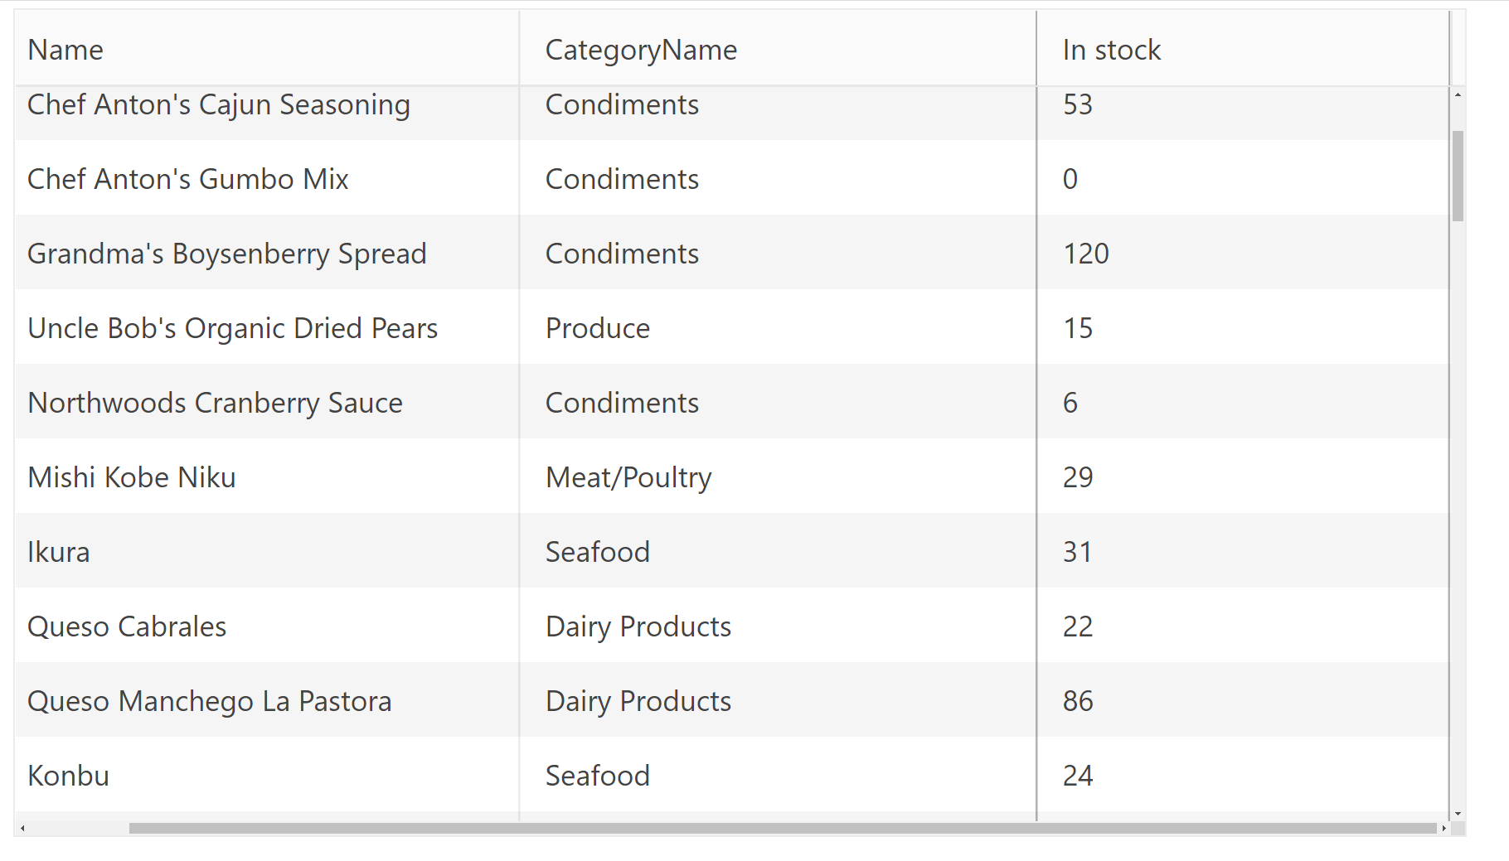The width and height of the screenshot is (1509, 861).
Task: Select the Produce category cell
Action: [598, 328]
